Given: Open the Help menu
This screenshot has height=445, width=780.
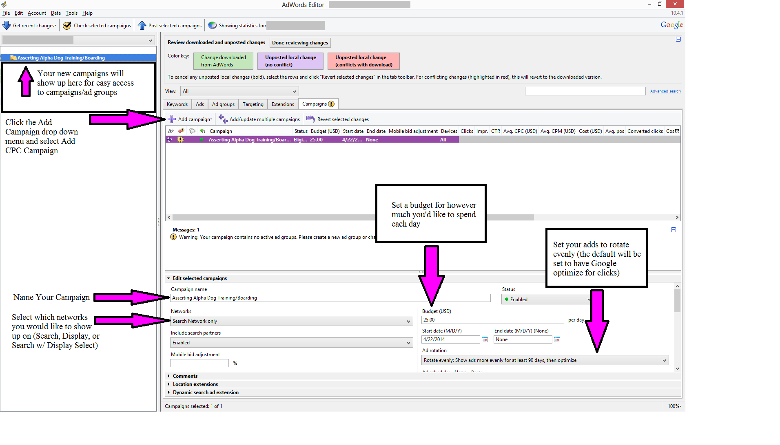Looking at the screenshot, I should point(87,13).
